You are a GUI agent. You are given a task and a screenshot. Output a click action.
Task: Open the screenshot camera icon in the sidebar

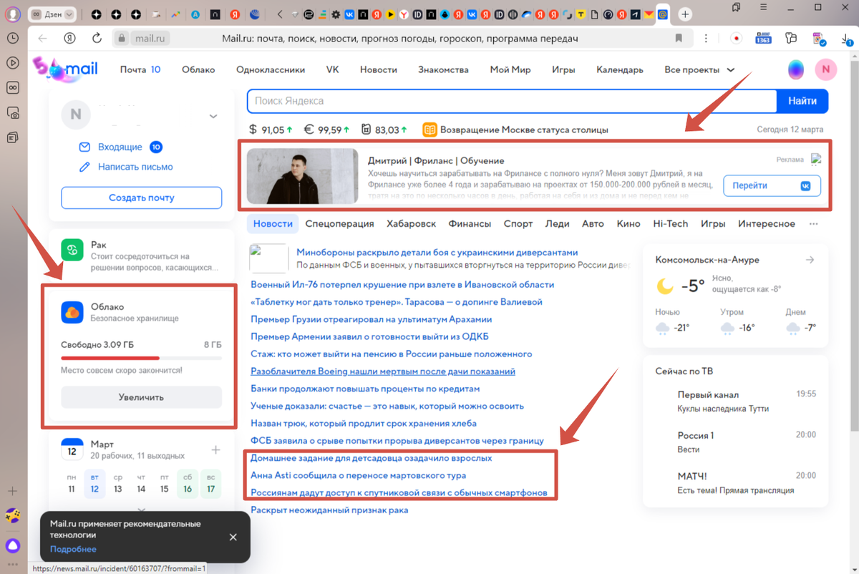pos(12,112)
